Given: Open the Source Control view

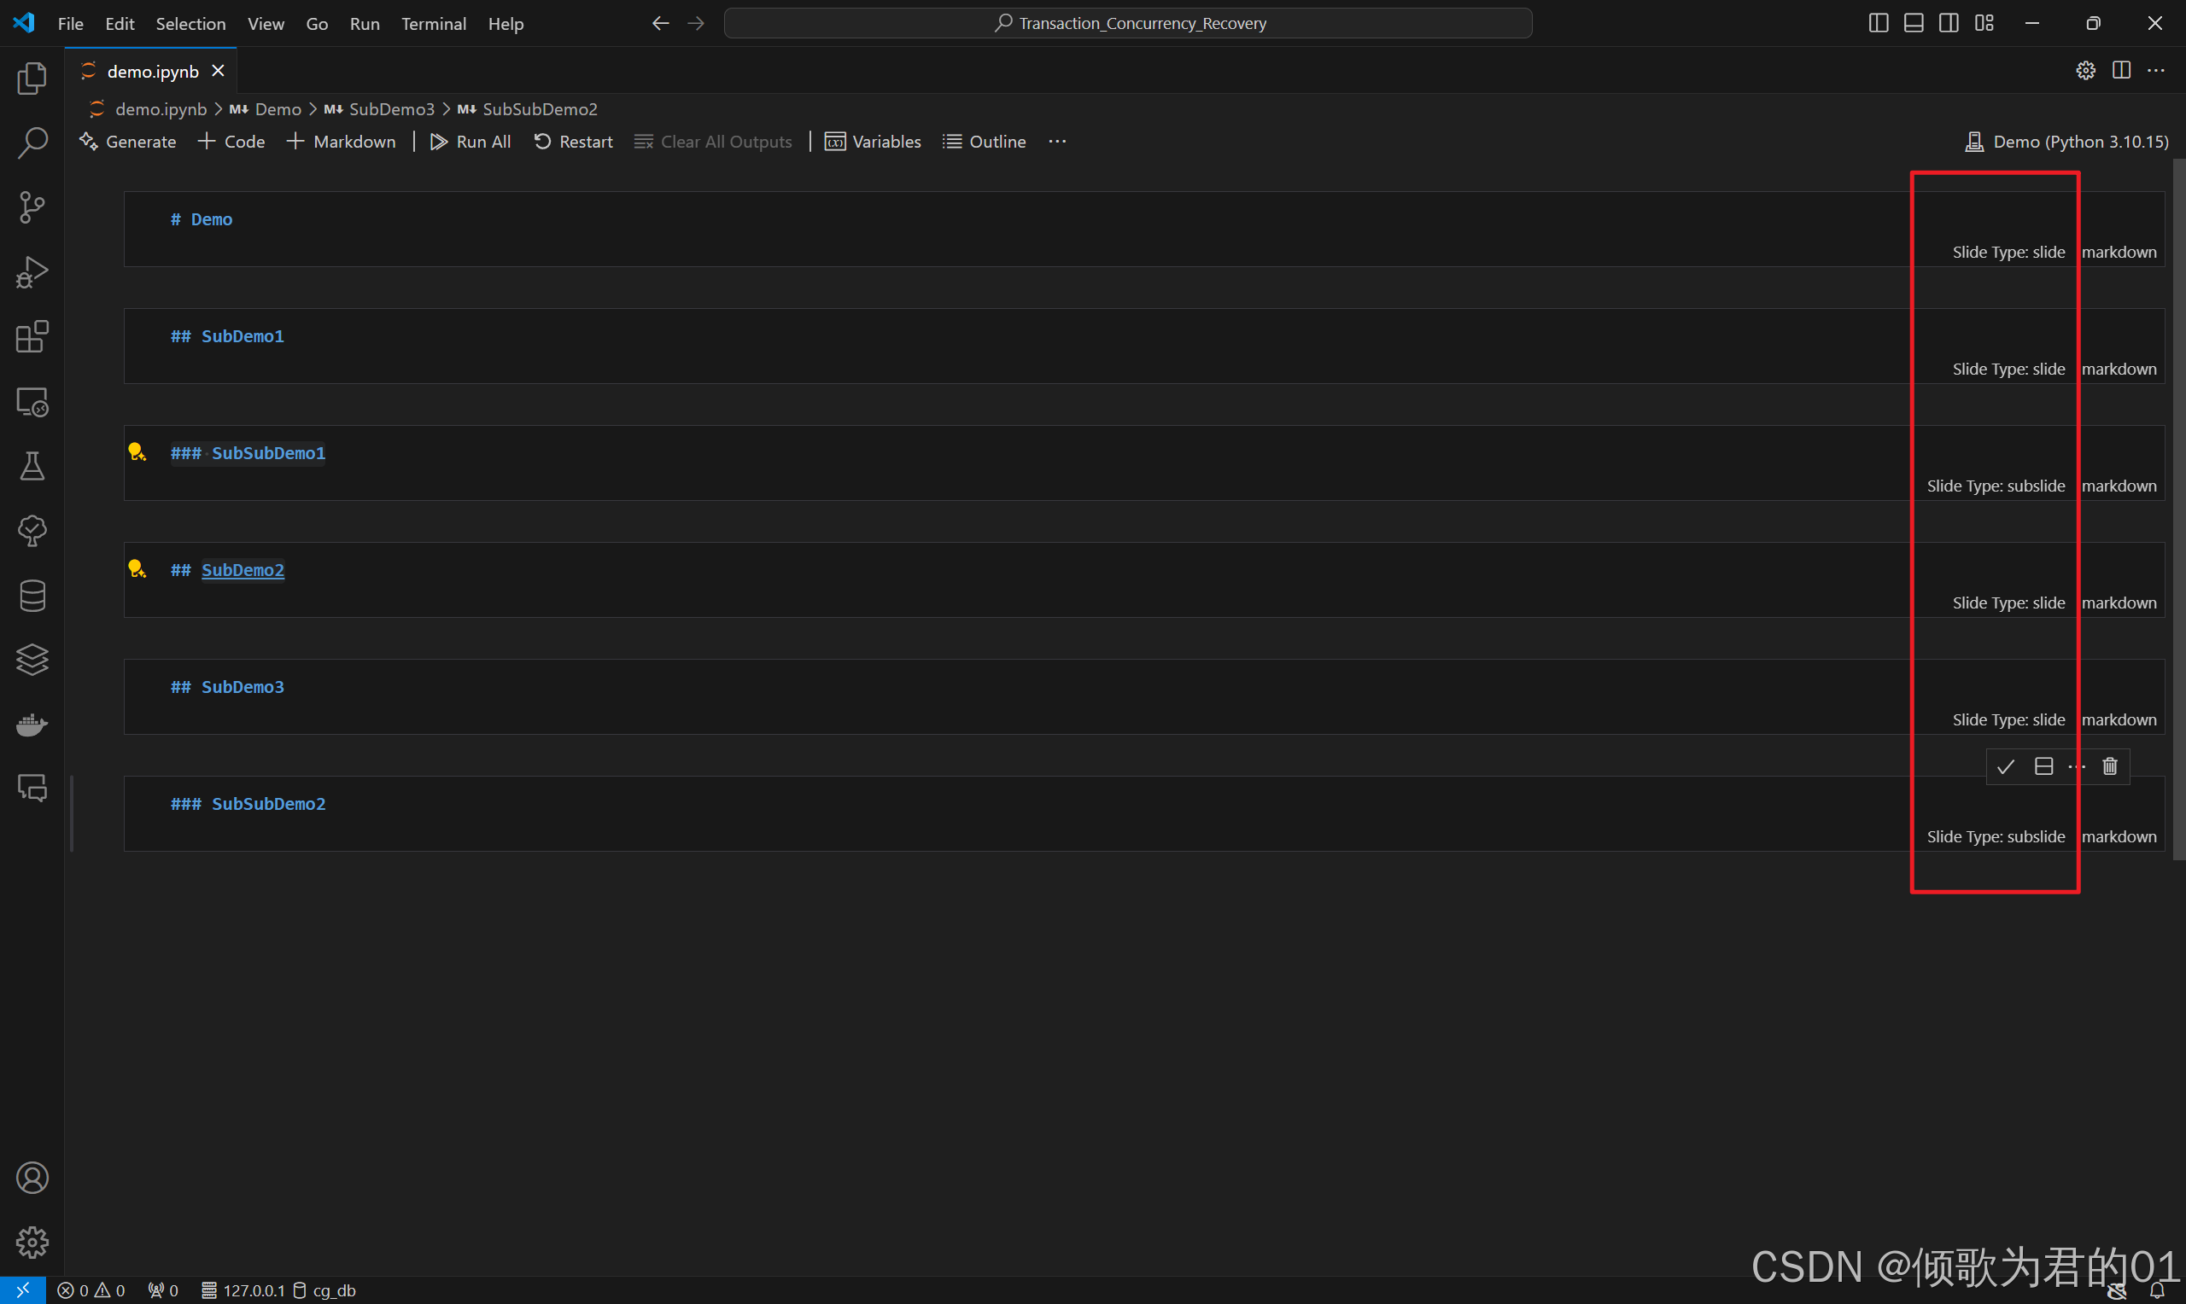Looking at the screenshot, I should coord(32,207).
